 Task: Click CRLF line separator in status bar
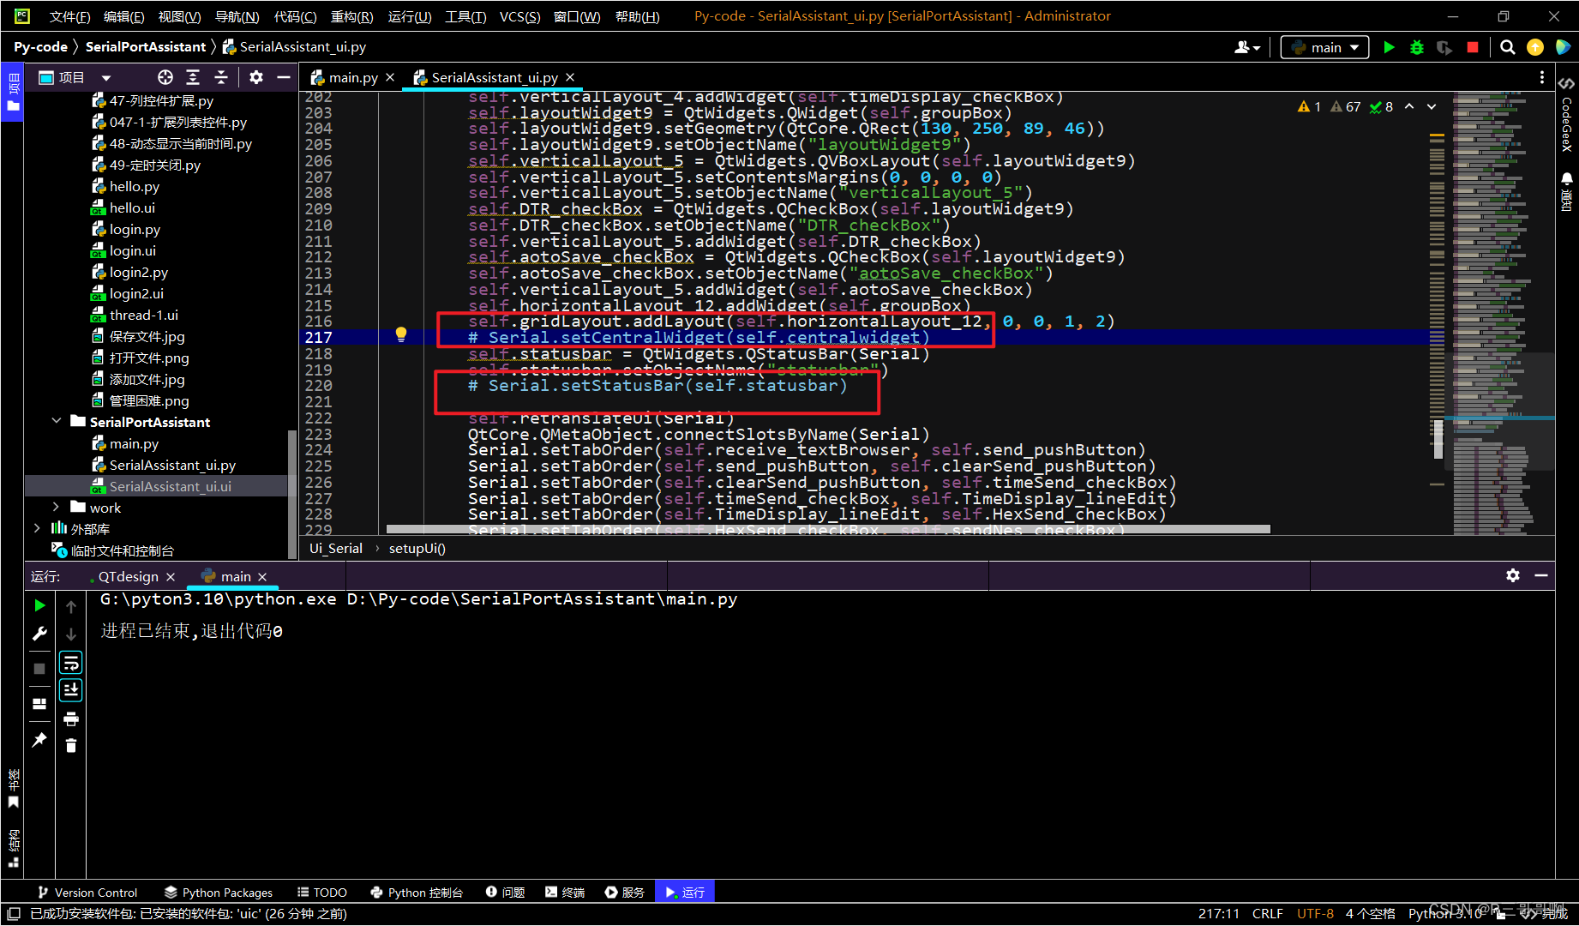(1267, 913)
